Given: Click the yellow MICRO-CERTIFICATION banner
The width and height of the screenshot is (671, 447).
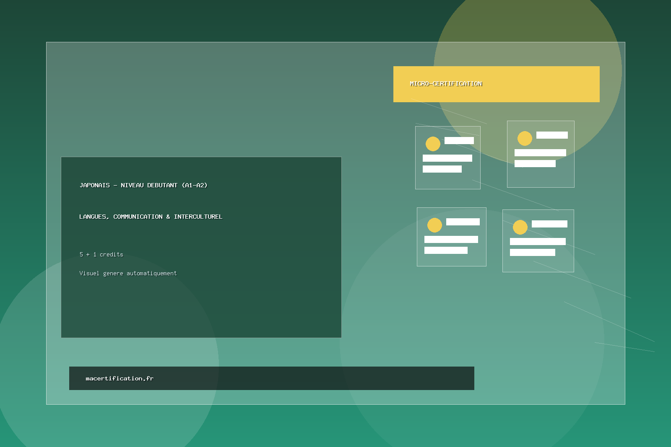Looking at the screenshot, I should click(496, 84).
